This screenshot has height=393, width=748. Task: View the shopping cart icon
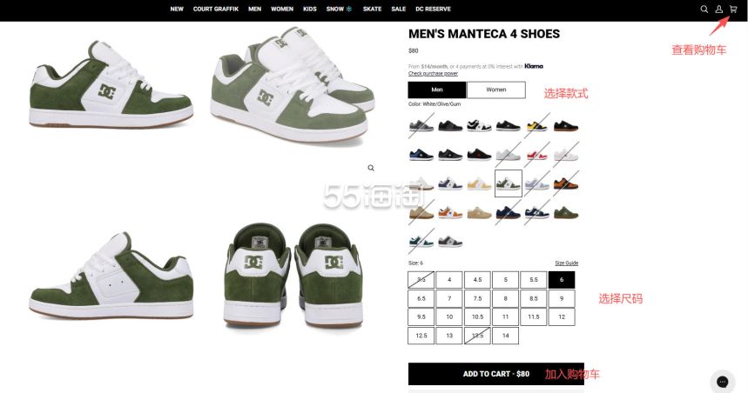[732, 9]
